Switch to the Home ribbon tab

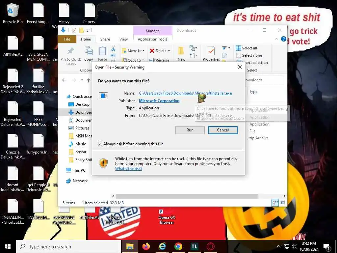pyautogui.click(x=86, y=39)
